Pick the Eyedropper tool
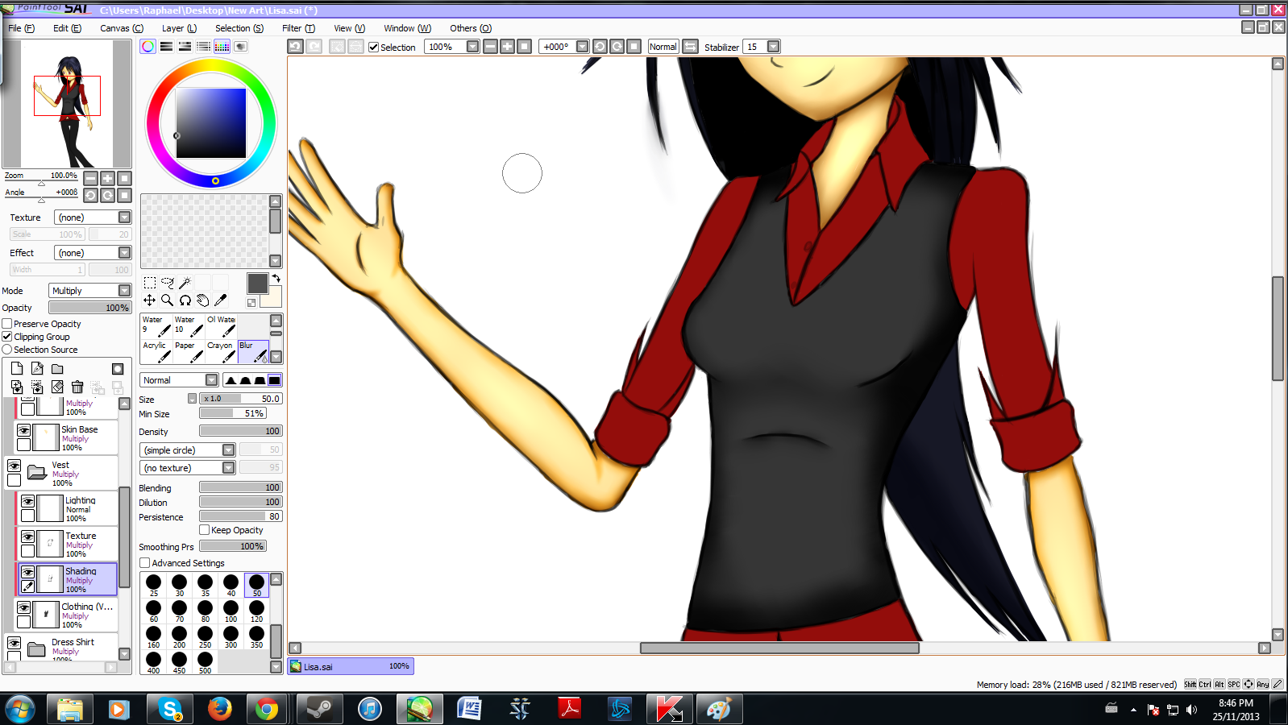1288x725 pixels. (x=220, y=300)
